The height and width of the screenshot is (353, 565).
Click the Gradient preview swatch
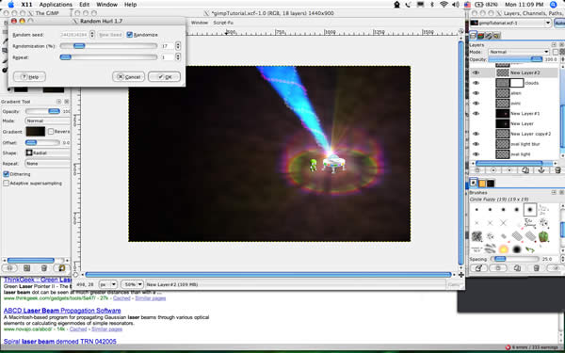(x=36, y=132)
